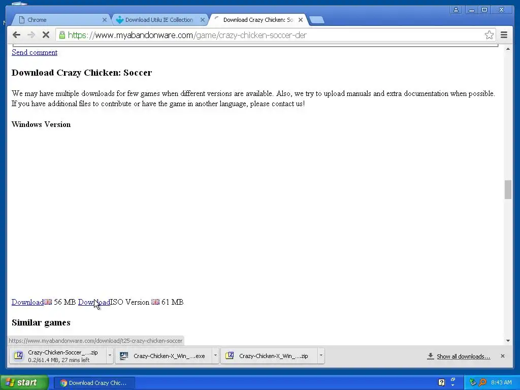Click the green padlock security icon

62,35
